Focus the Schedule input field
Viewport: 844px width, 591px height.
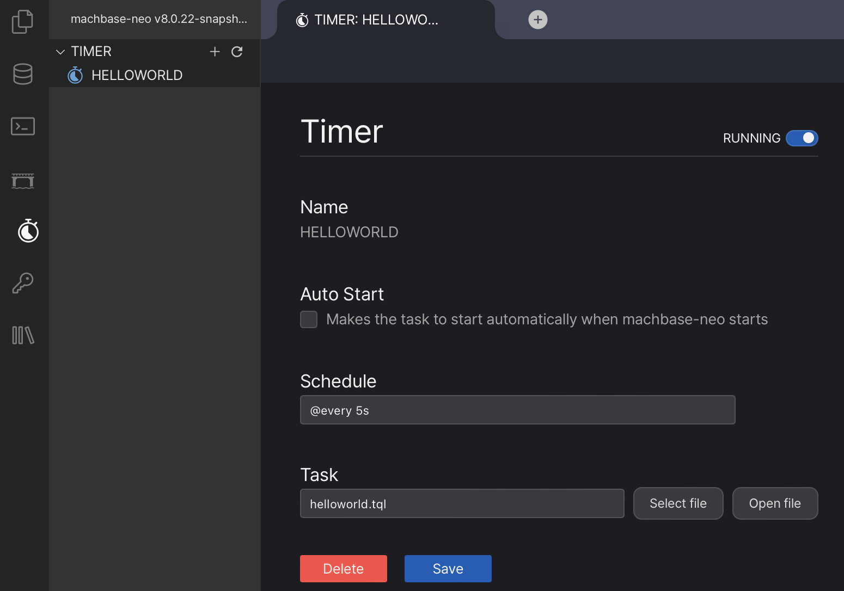point(517,410)
